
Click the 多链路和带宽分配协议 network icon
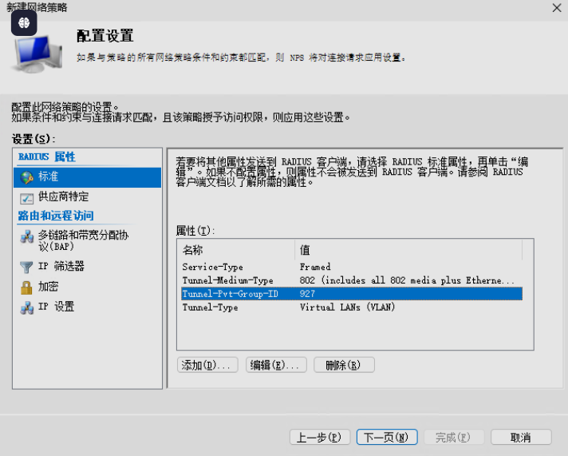click(x=27, y=237)
